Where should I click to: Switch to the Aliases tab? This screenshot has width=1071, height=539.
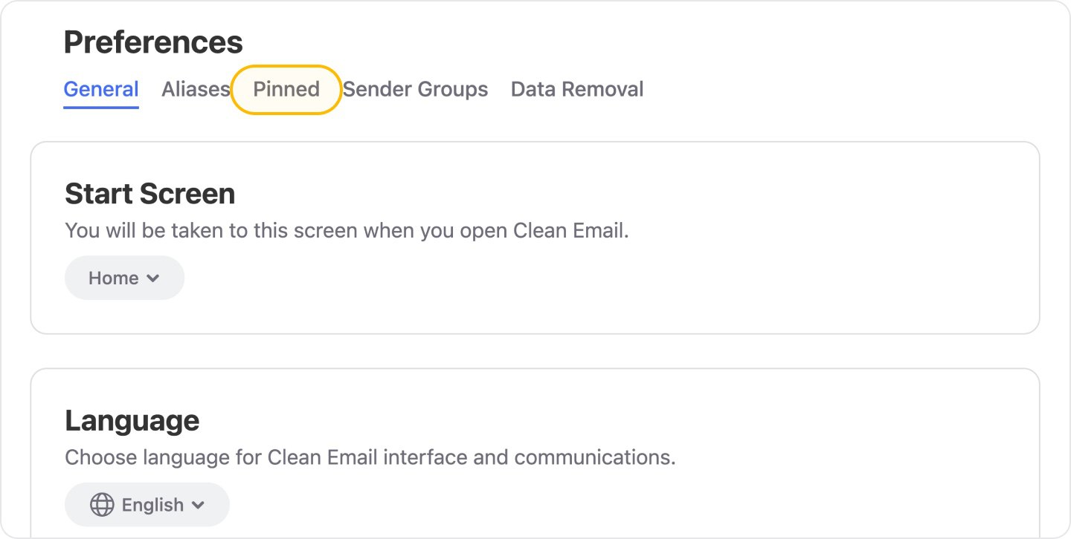click(196, 89)
